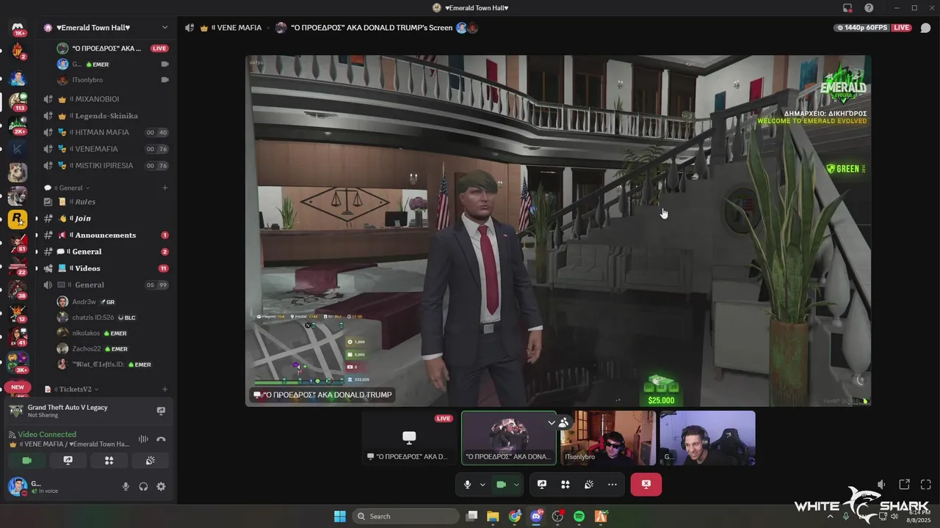Open camera options arrow in the call bar
940x528 pixels.
516,485
